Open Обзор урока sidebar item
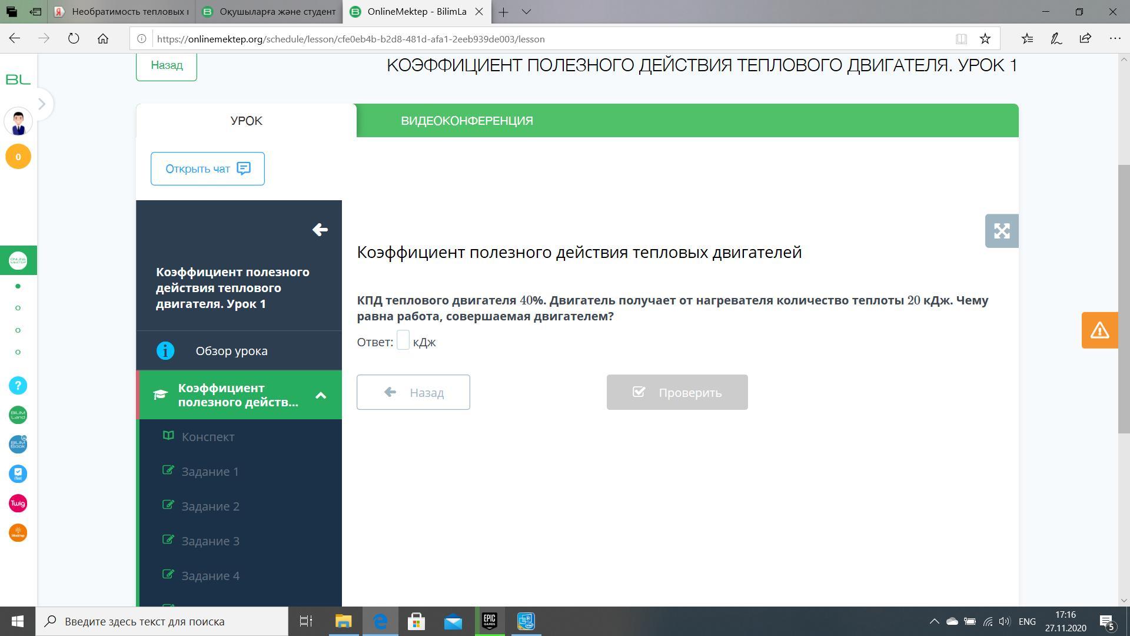Screen dimensions: 1130x636 [231, 351]
